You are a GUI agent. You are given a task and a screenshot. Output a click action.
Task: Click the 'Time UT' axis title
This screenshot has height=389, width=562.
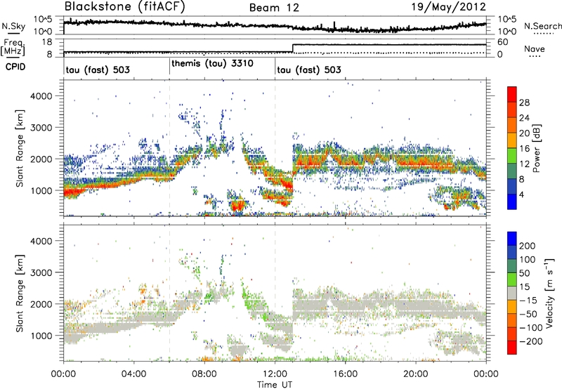coord(275,384)
